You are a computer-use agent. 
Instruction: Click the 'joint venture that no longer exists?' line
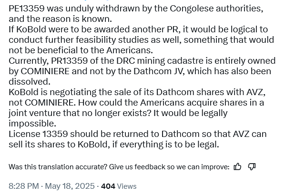click(80, 113)
